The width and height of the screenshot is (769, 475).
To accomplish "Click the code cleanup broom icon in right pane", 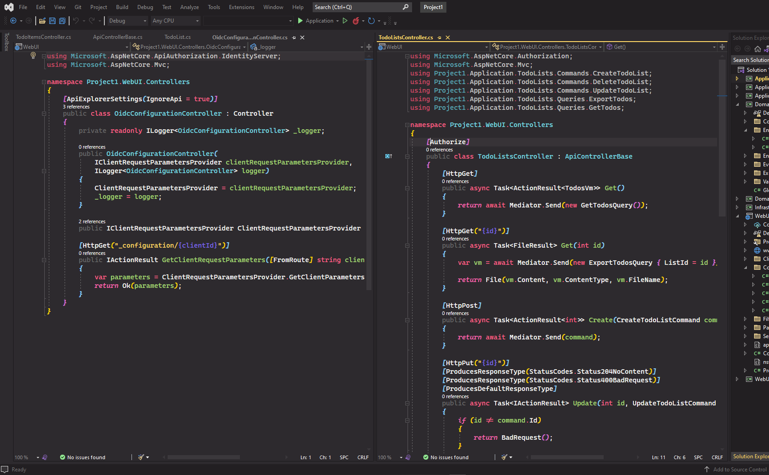I will click(x=505, y=457).
